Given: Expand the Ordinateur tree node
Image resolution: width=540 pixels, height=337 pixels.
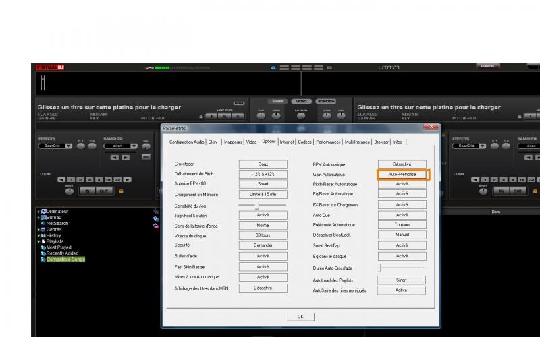Looking at the screenshot, I should point(38,212).
